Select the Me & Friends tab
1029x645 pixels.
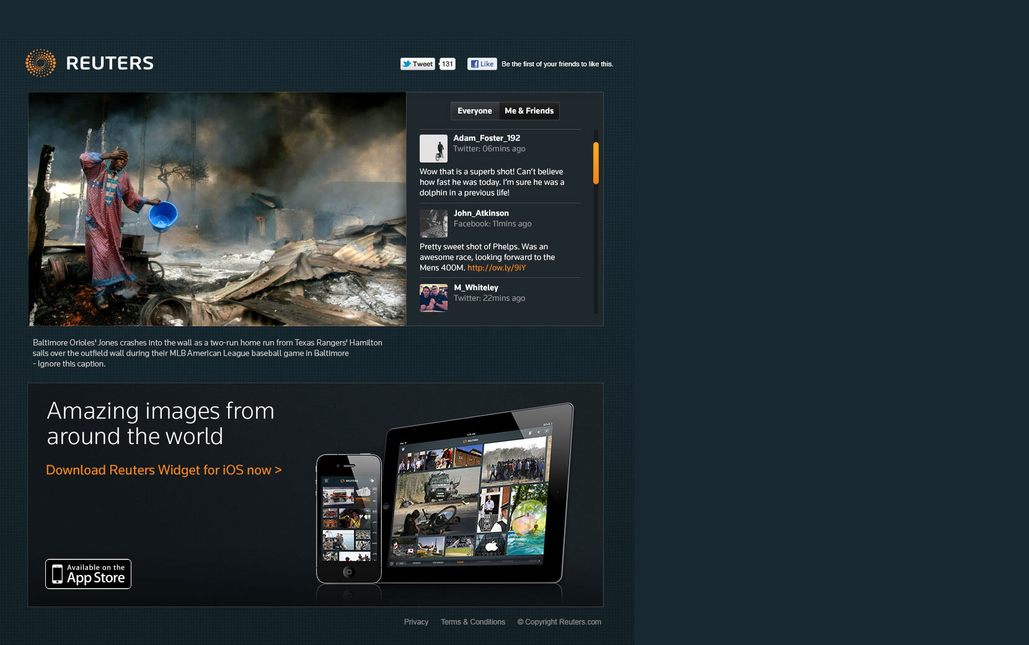(x=529, y=111)
